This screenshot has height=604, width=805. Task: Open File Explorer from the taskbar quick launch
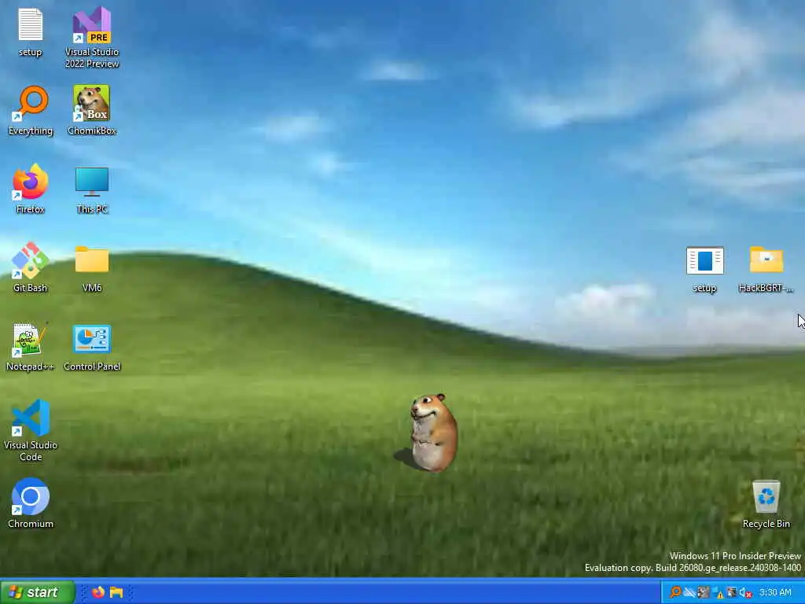[x=116, y=592]
